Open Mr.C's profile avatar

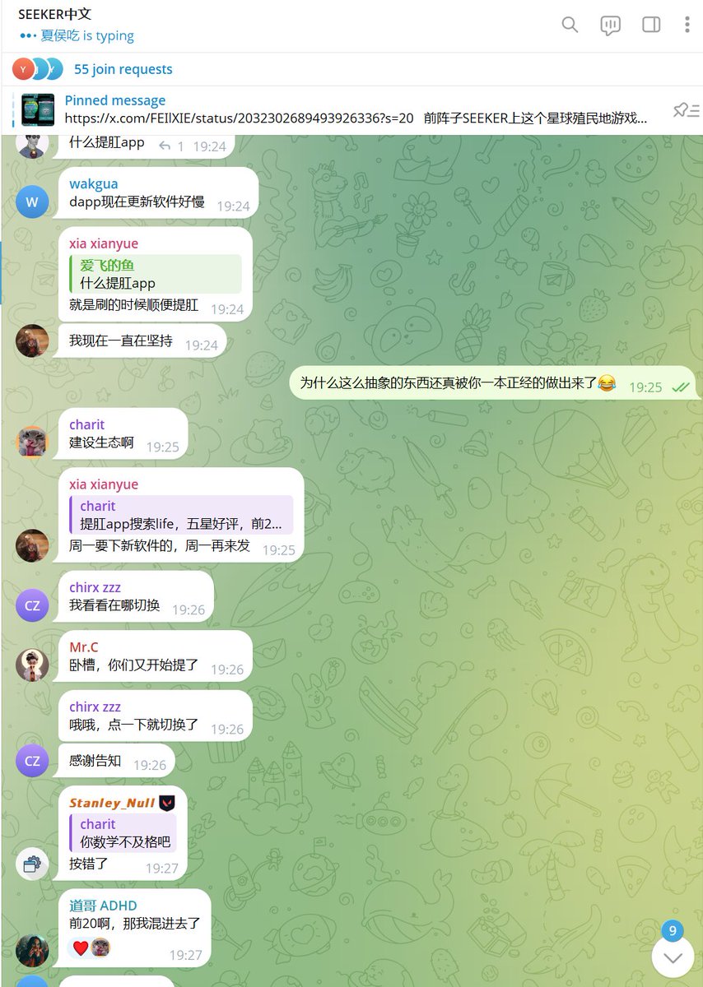(32, 665)
